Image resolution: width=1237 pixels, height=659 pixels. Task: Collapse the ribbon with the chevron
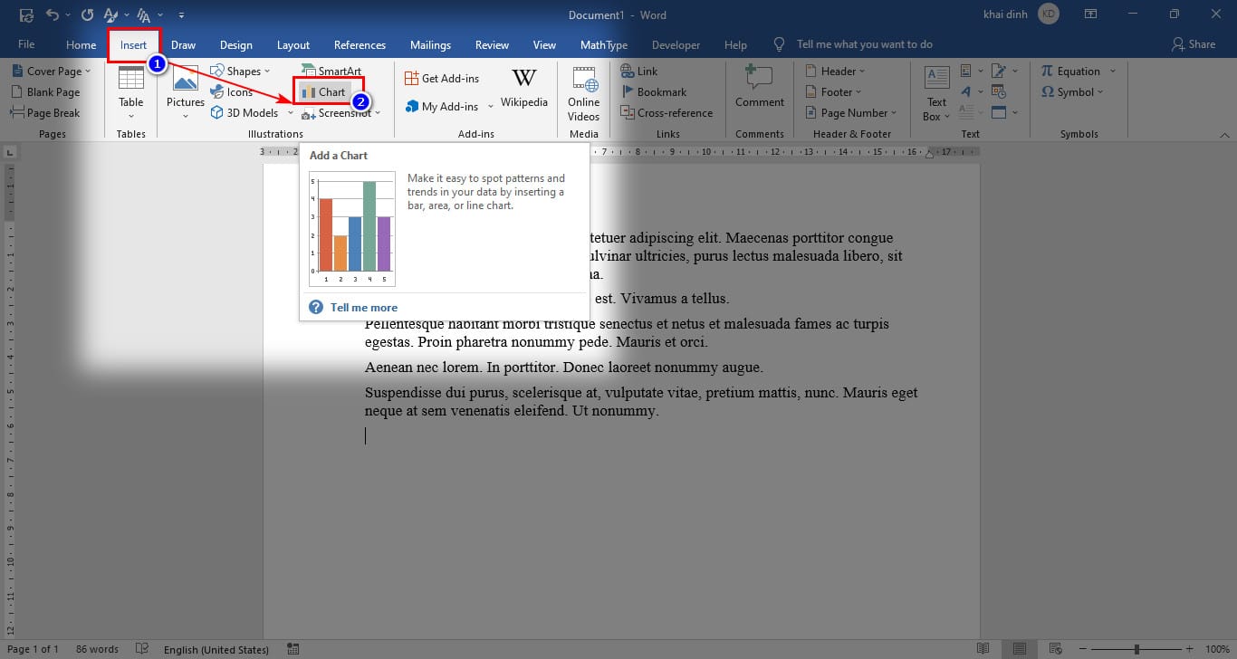point(1224,134)
